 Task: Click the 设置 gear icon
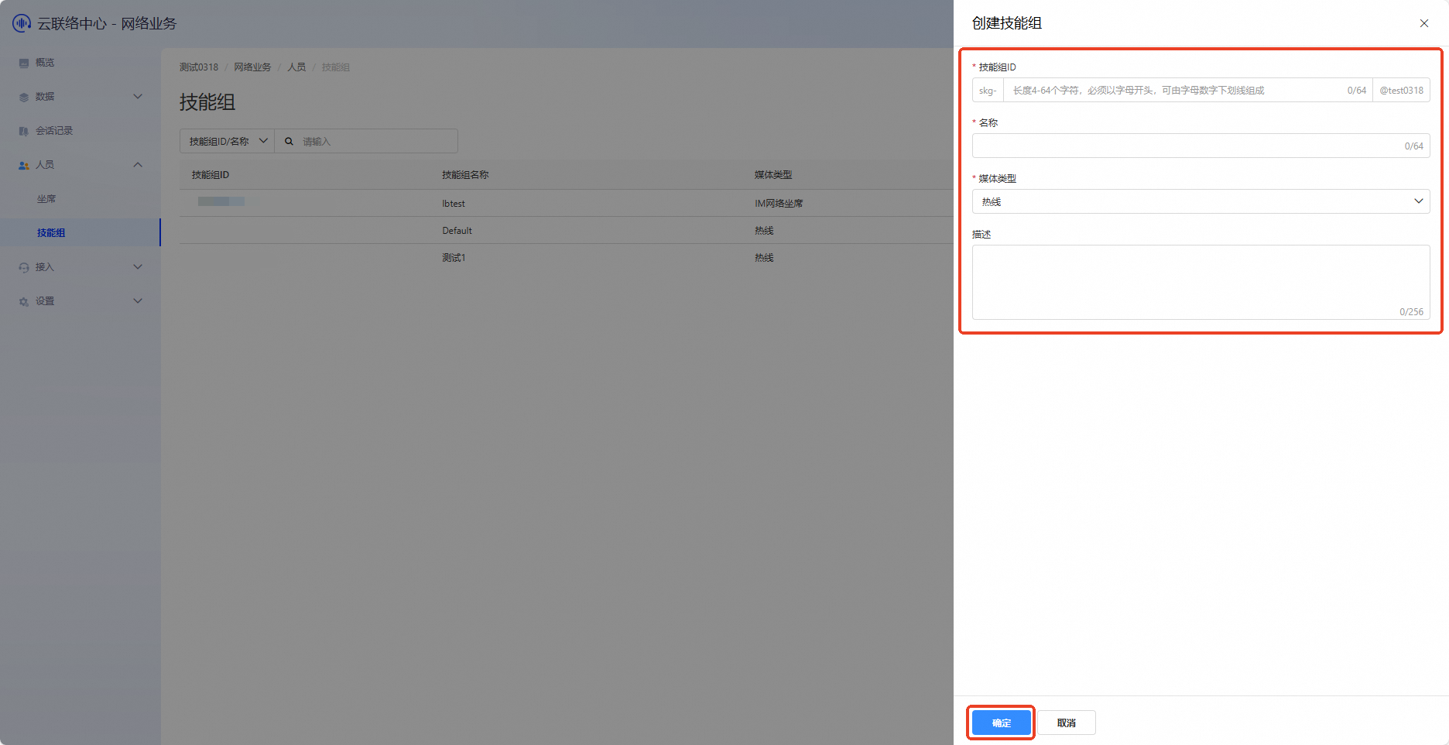click(24, 301)
